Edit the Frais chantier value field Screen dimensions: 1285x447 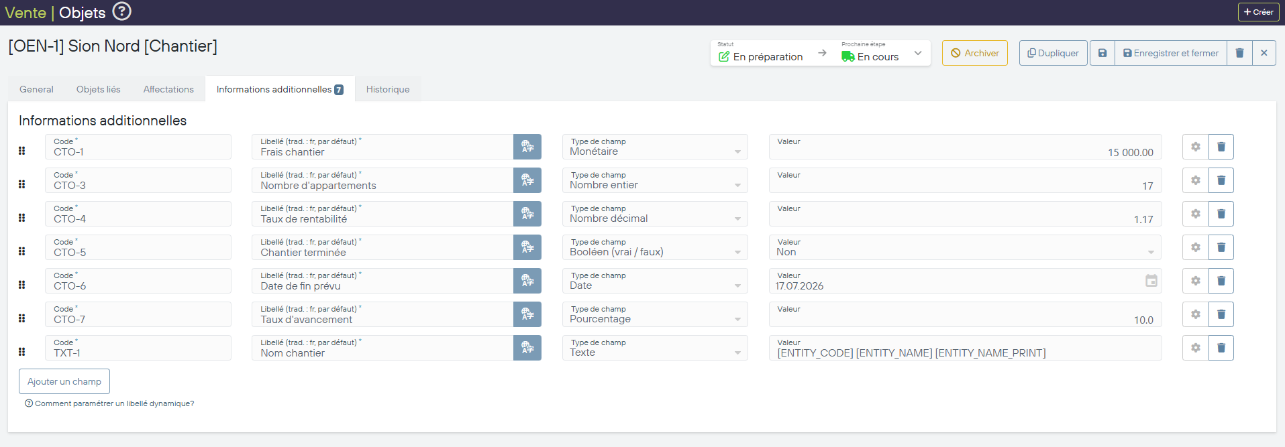(x=964, y=152)
